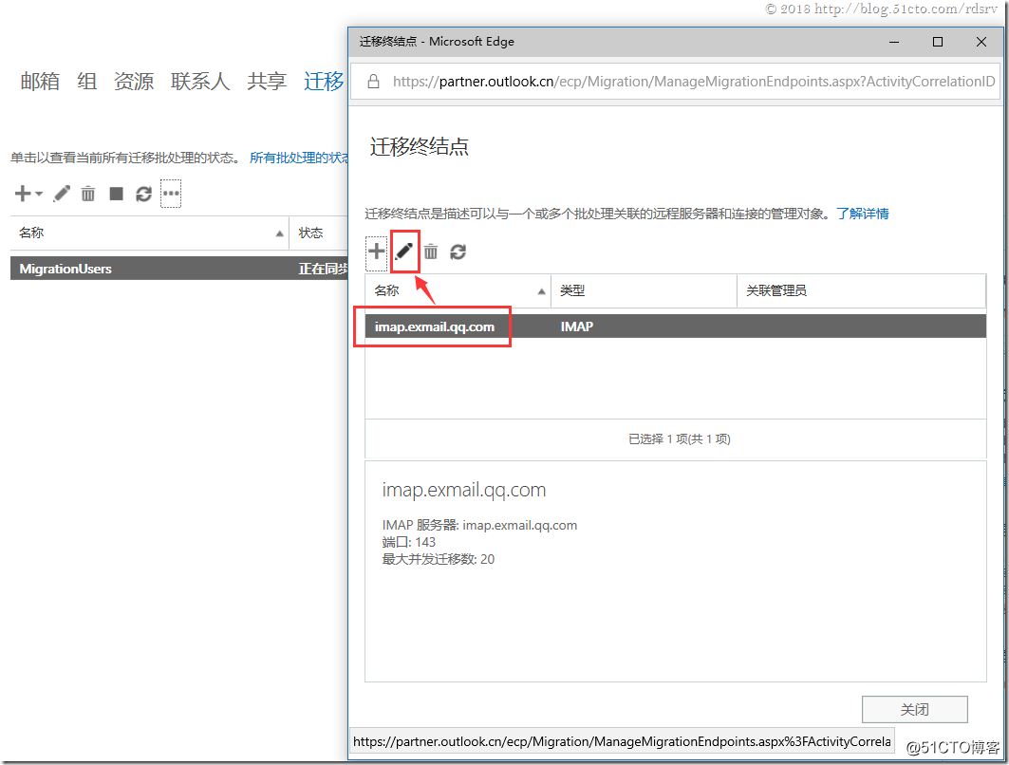The image size is (1009, 765).
Task: Sort main window list by 名称 arrow
Action: point(279,233)
